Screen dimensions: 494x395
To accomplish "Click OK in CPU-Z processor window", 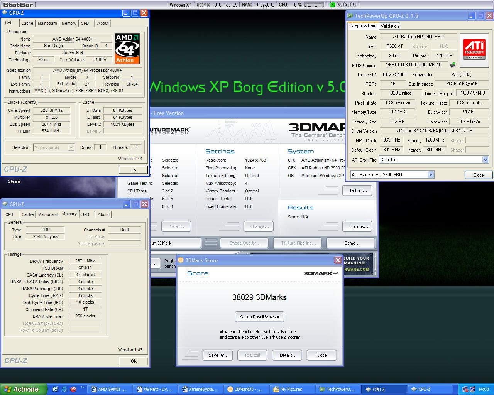I will pyautogui.click(x=133, y=169).
